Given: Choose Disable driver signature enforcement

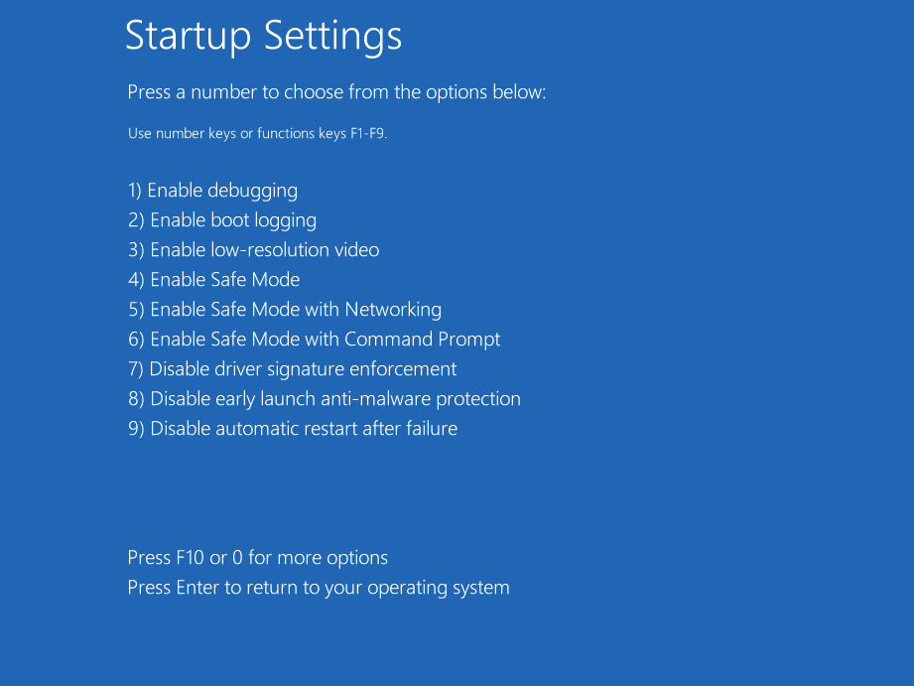Looking at the screenshot, I should coord(292,369).
